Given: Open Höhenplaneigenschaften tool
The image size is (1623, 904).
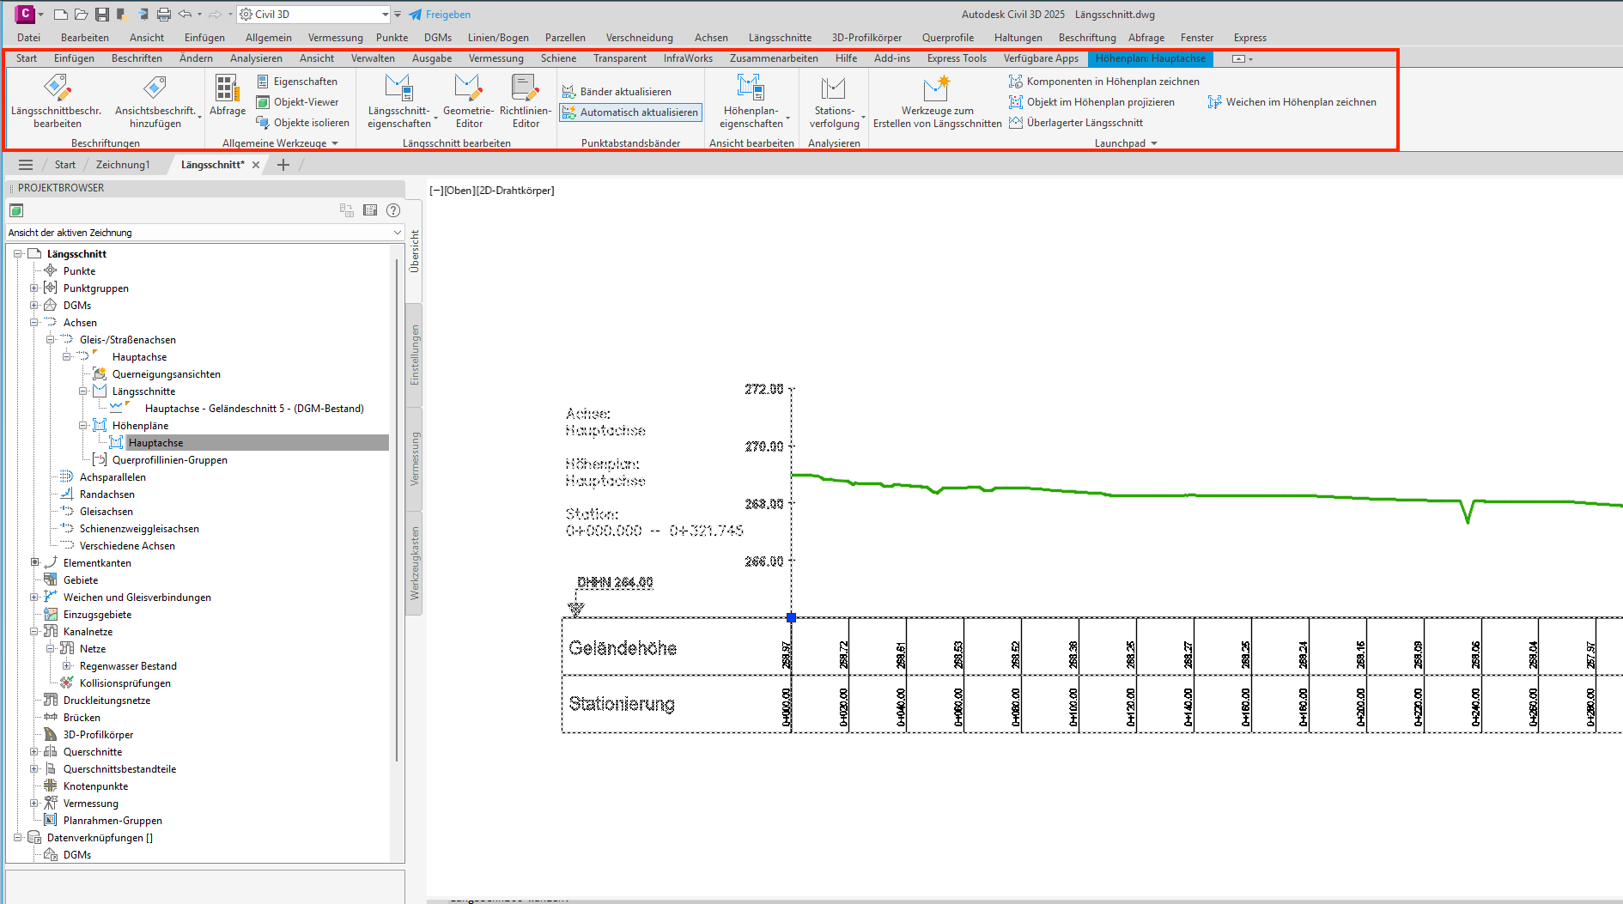Looking at the screenshot, I should (x=751, y=100).
